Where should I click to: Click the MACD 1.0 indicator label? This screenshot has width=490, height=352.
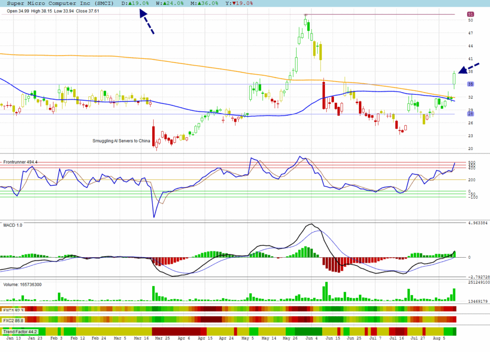pos(13,225)
